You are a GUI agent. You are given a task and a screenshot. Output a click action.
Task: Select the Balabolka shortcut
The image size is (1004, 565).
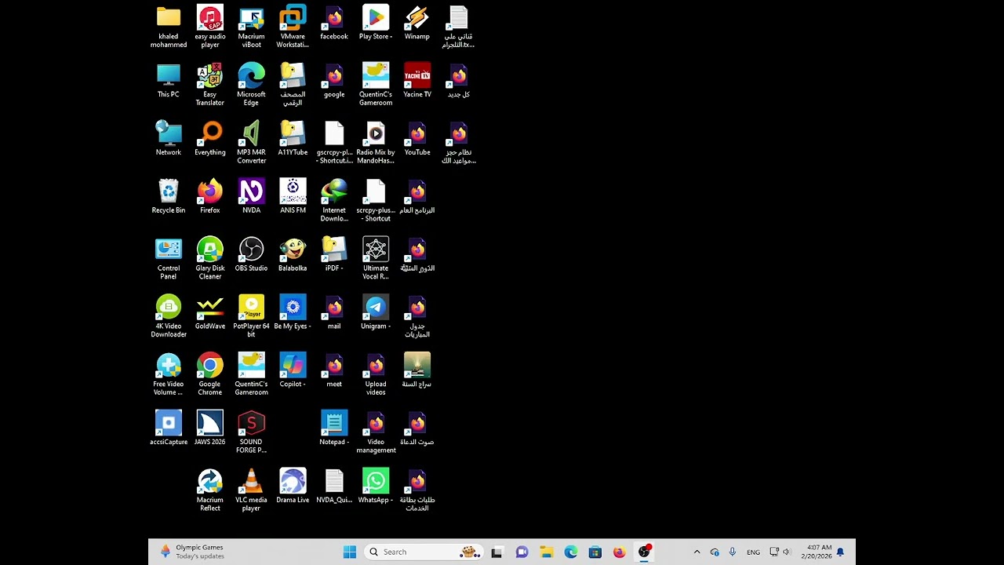click(x=293, y=255)
